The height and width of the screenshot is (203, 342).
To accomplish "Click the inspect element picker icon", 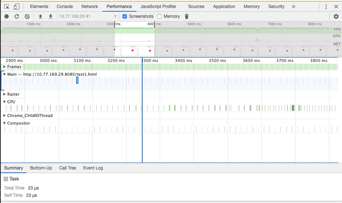I will (x=7, y=7).
